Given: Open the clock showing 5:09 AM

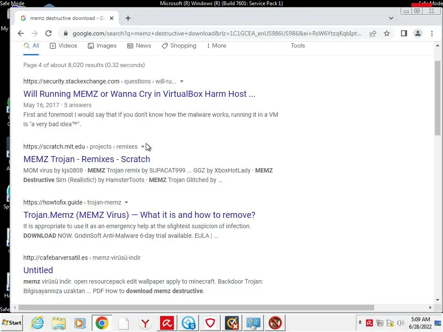Looking at the screenshot, I should point(420,323).
